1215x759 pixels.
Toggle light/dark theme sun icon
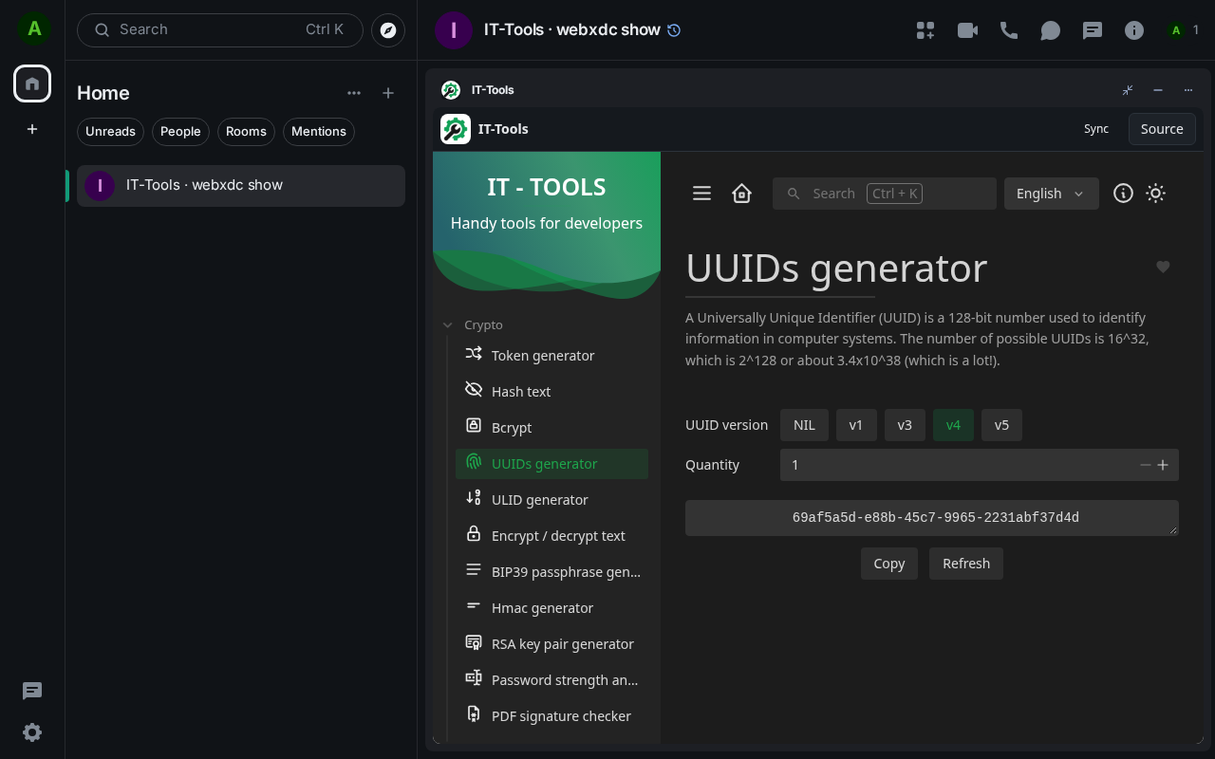1155,194
